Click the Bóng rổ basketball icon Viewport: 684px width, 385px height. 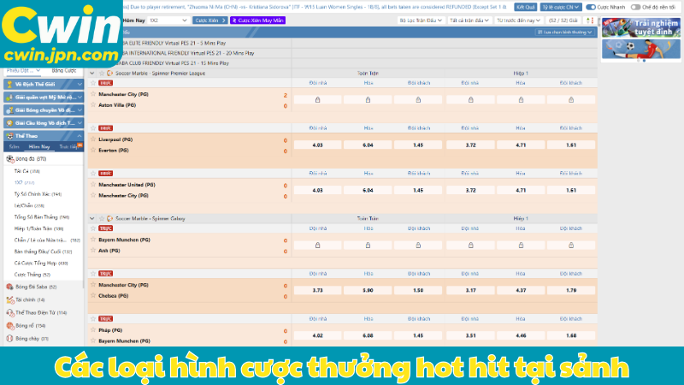pos(9,326)
